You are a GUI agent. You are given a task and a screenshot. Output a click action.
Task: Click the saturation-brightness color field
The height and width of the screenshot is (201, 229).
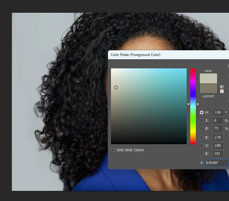coord(149,106)
